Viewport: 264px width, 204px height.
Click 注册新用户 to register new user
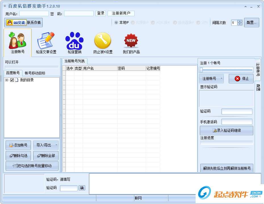121,13
